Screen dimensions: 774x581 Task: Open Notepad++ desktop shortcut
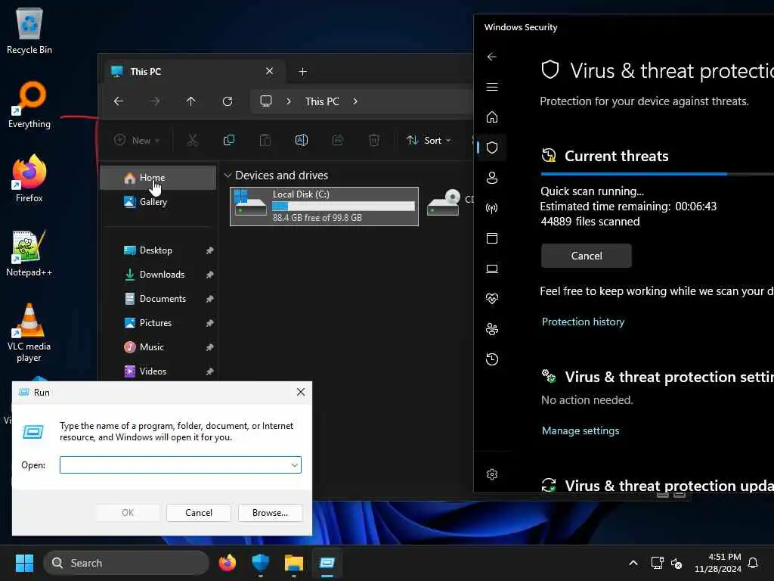[x=29, y=253]
